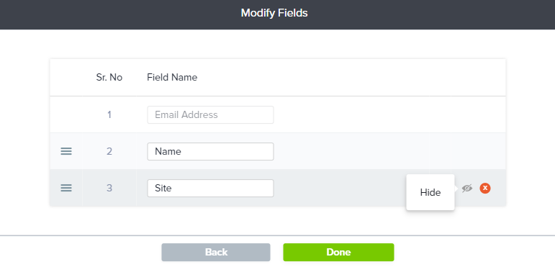Confirm changes with the green Done button

coord(338,252)
